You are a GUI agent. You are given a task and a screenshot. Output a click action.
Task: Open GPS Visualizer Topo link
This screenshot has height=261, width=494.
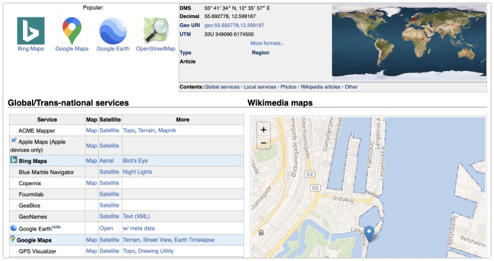129,251
